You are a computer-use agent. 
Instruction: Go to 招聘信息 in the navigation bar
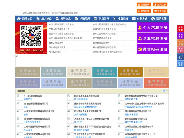coord(65,19)
